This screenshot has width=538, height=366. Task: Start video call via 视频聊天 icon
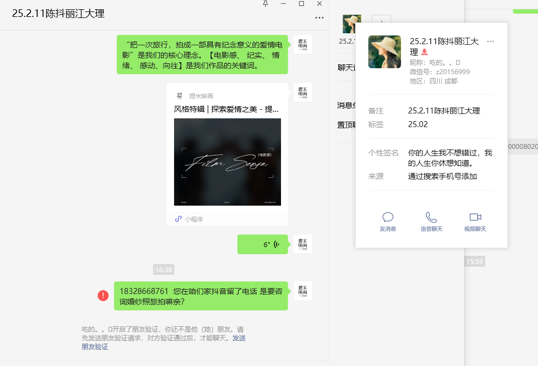pyautogui.click(x=475, y=217)
